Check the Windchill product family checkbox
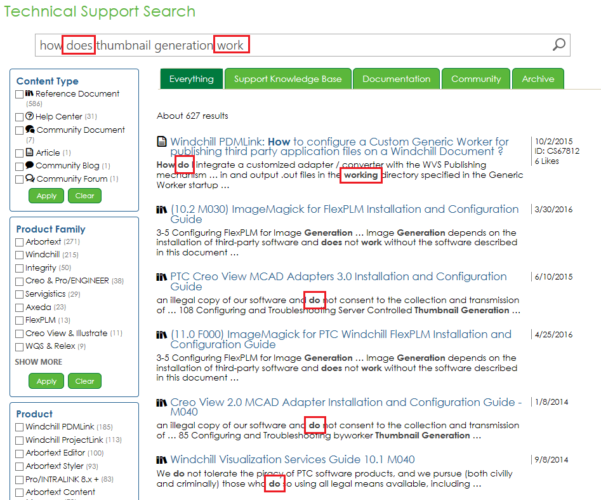Viewport: 601px width, 500px height. (x=19, y=255)
